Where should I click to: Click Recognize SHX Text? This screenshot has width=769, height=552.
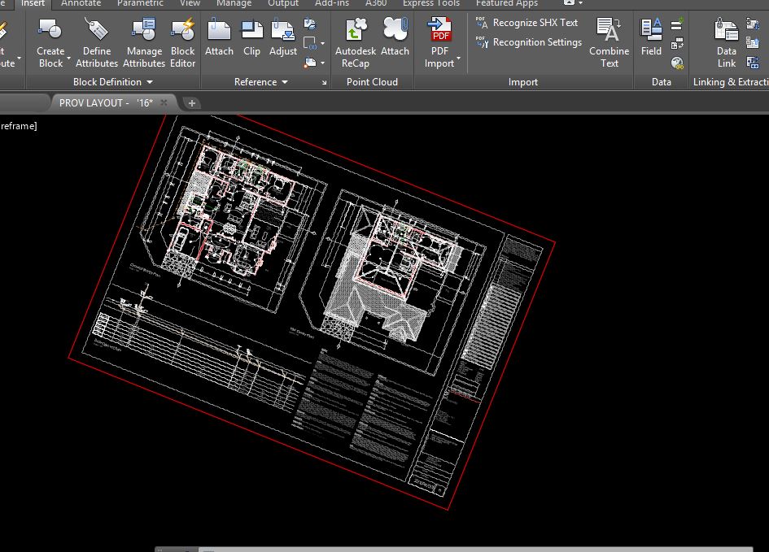(x=535, y=23)
